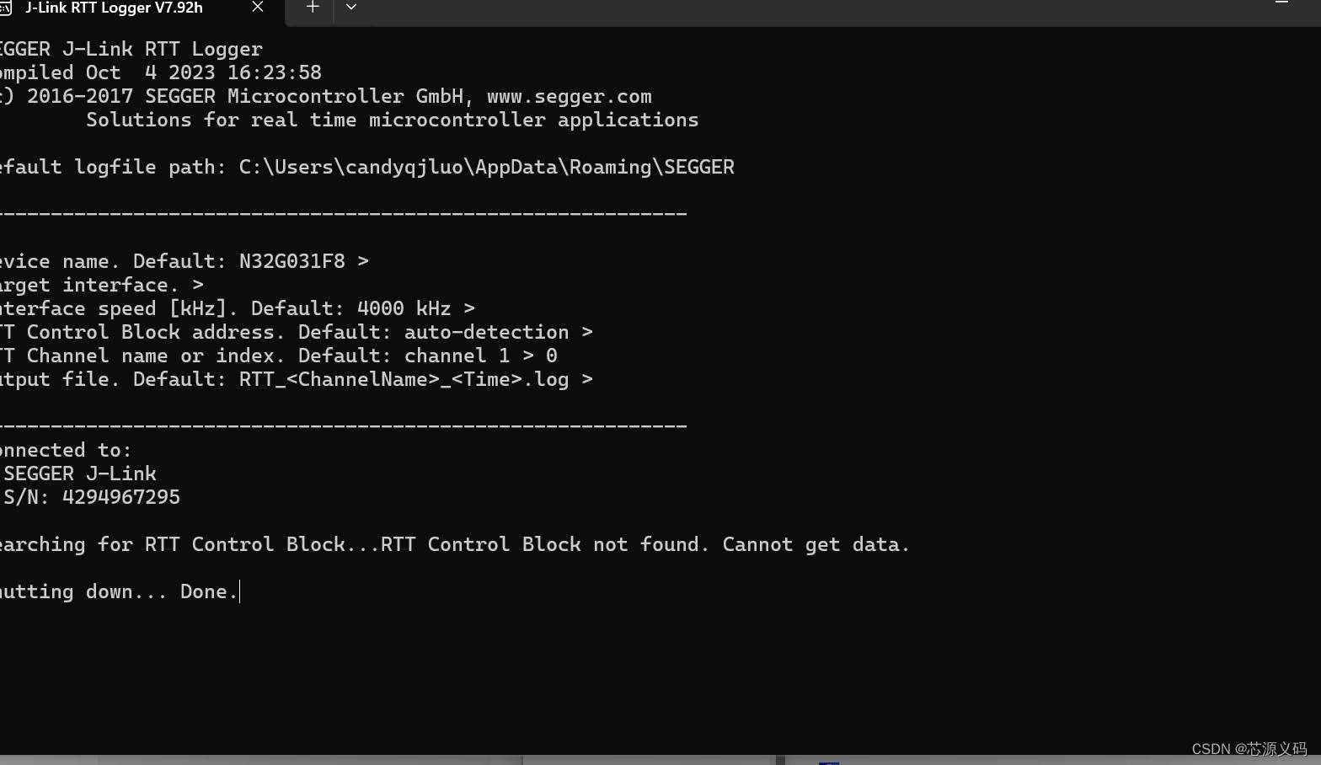Click the channel index value 0

tap(552, 356)
